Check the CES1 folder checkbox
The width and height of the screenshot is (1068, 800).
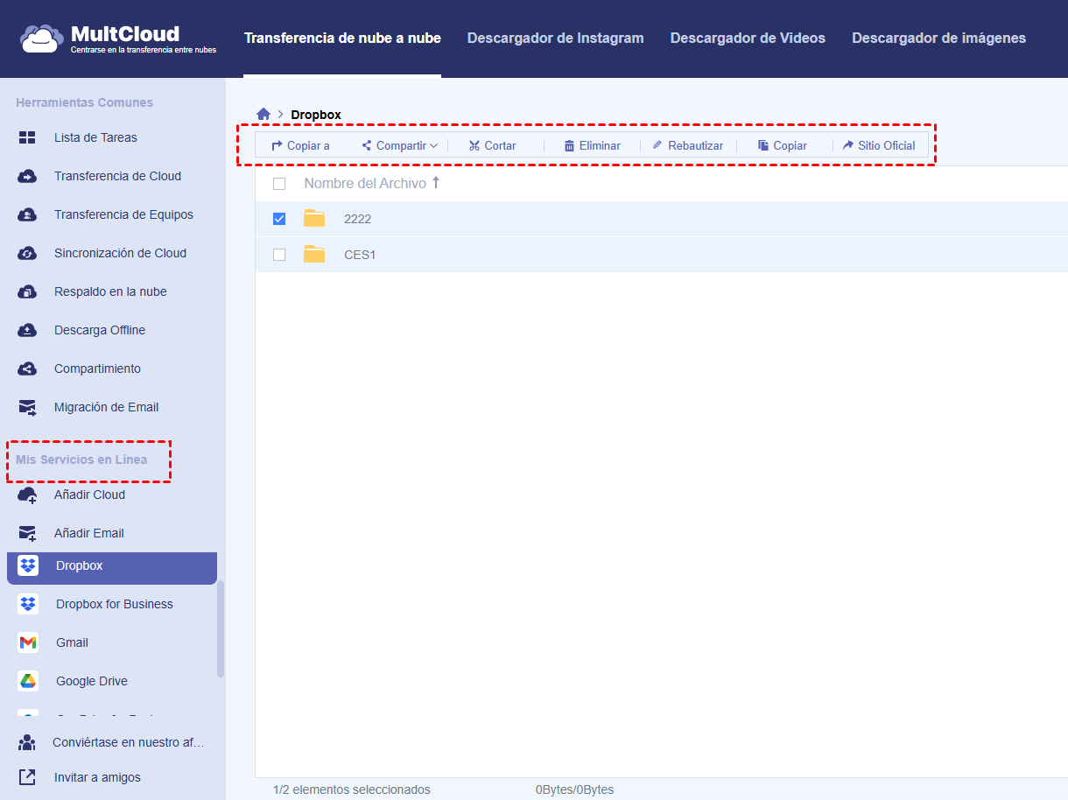(279, 255)
